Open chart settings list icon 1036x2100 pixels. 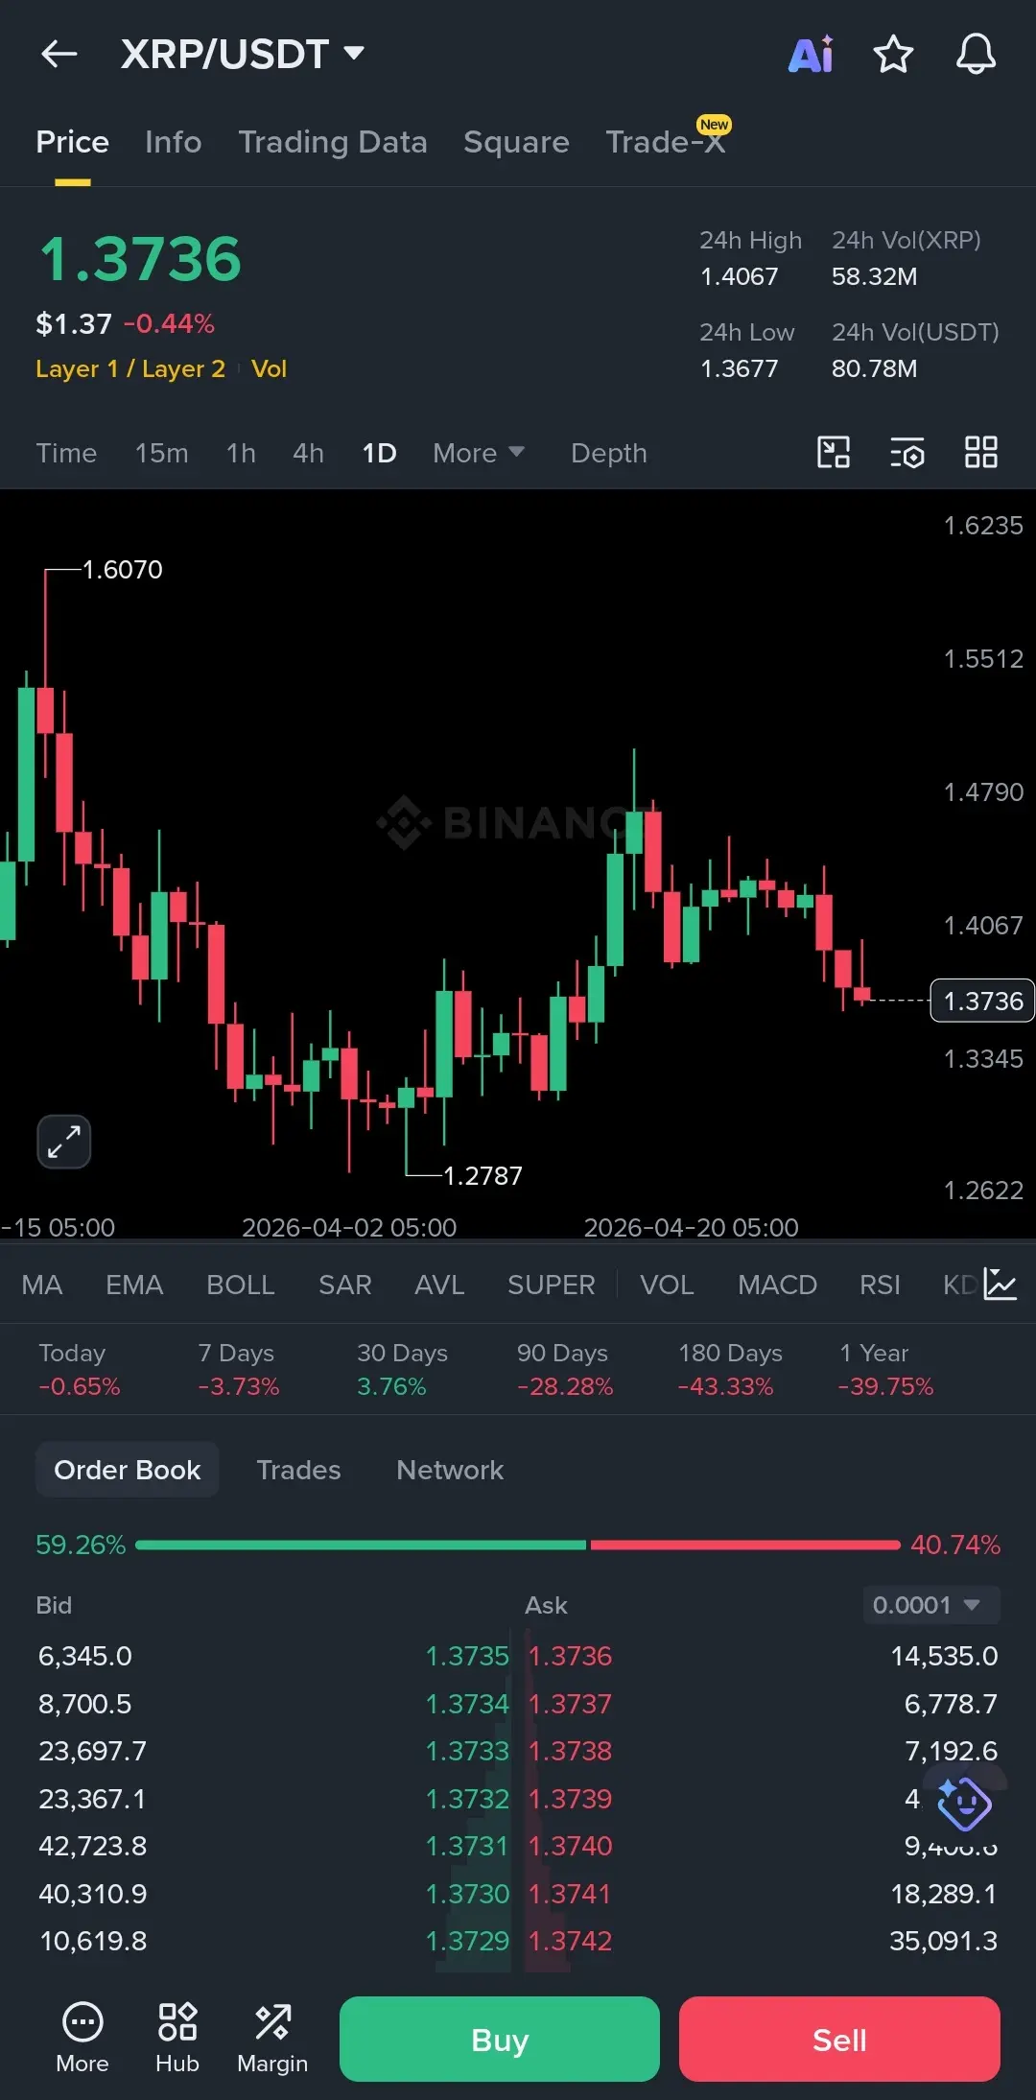coord(906,452)
